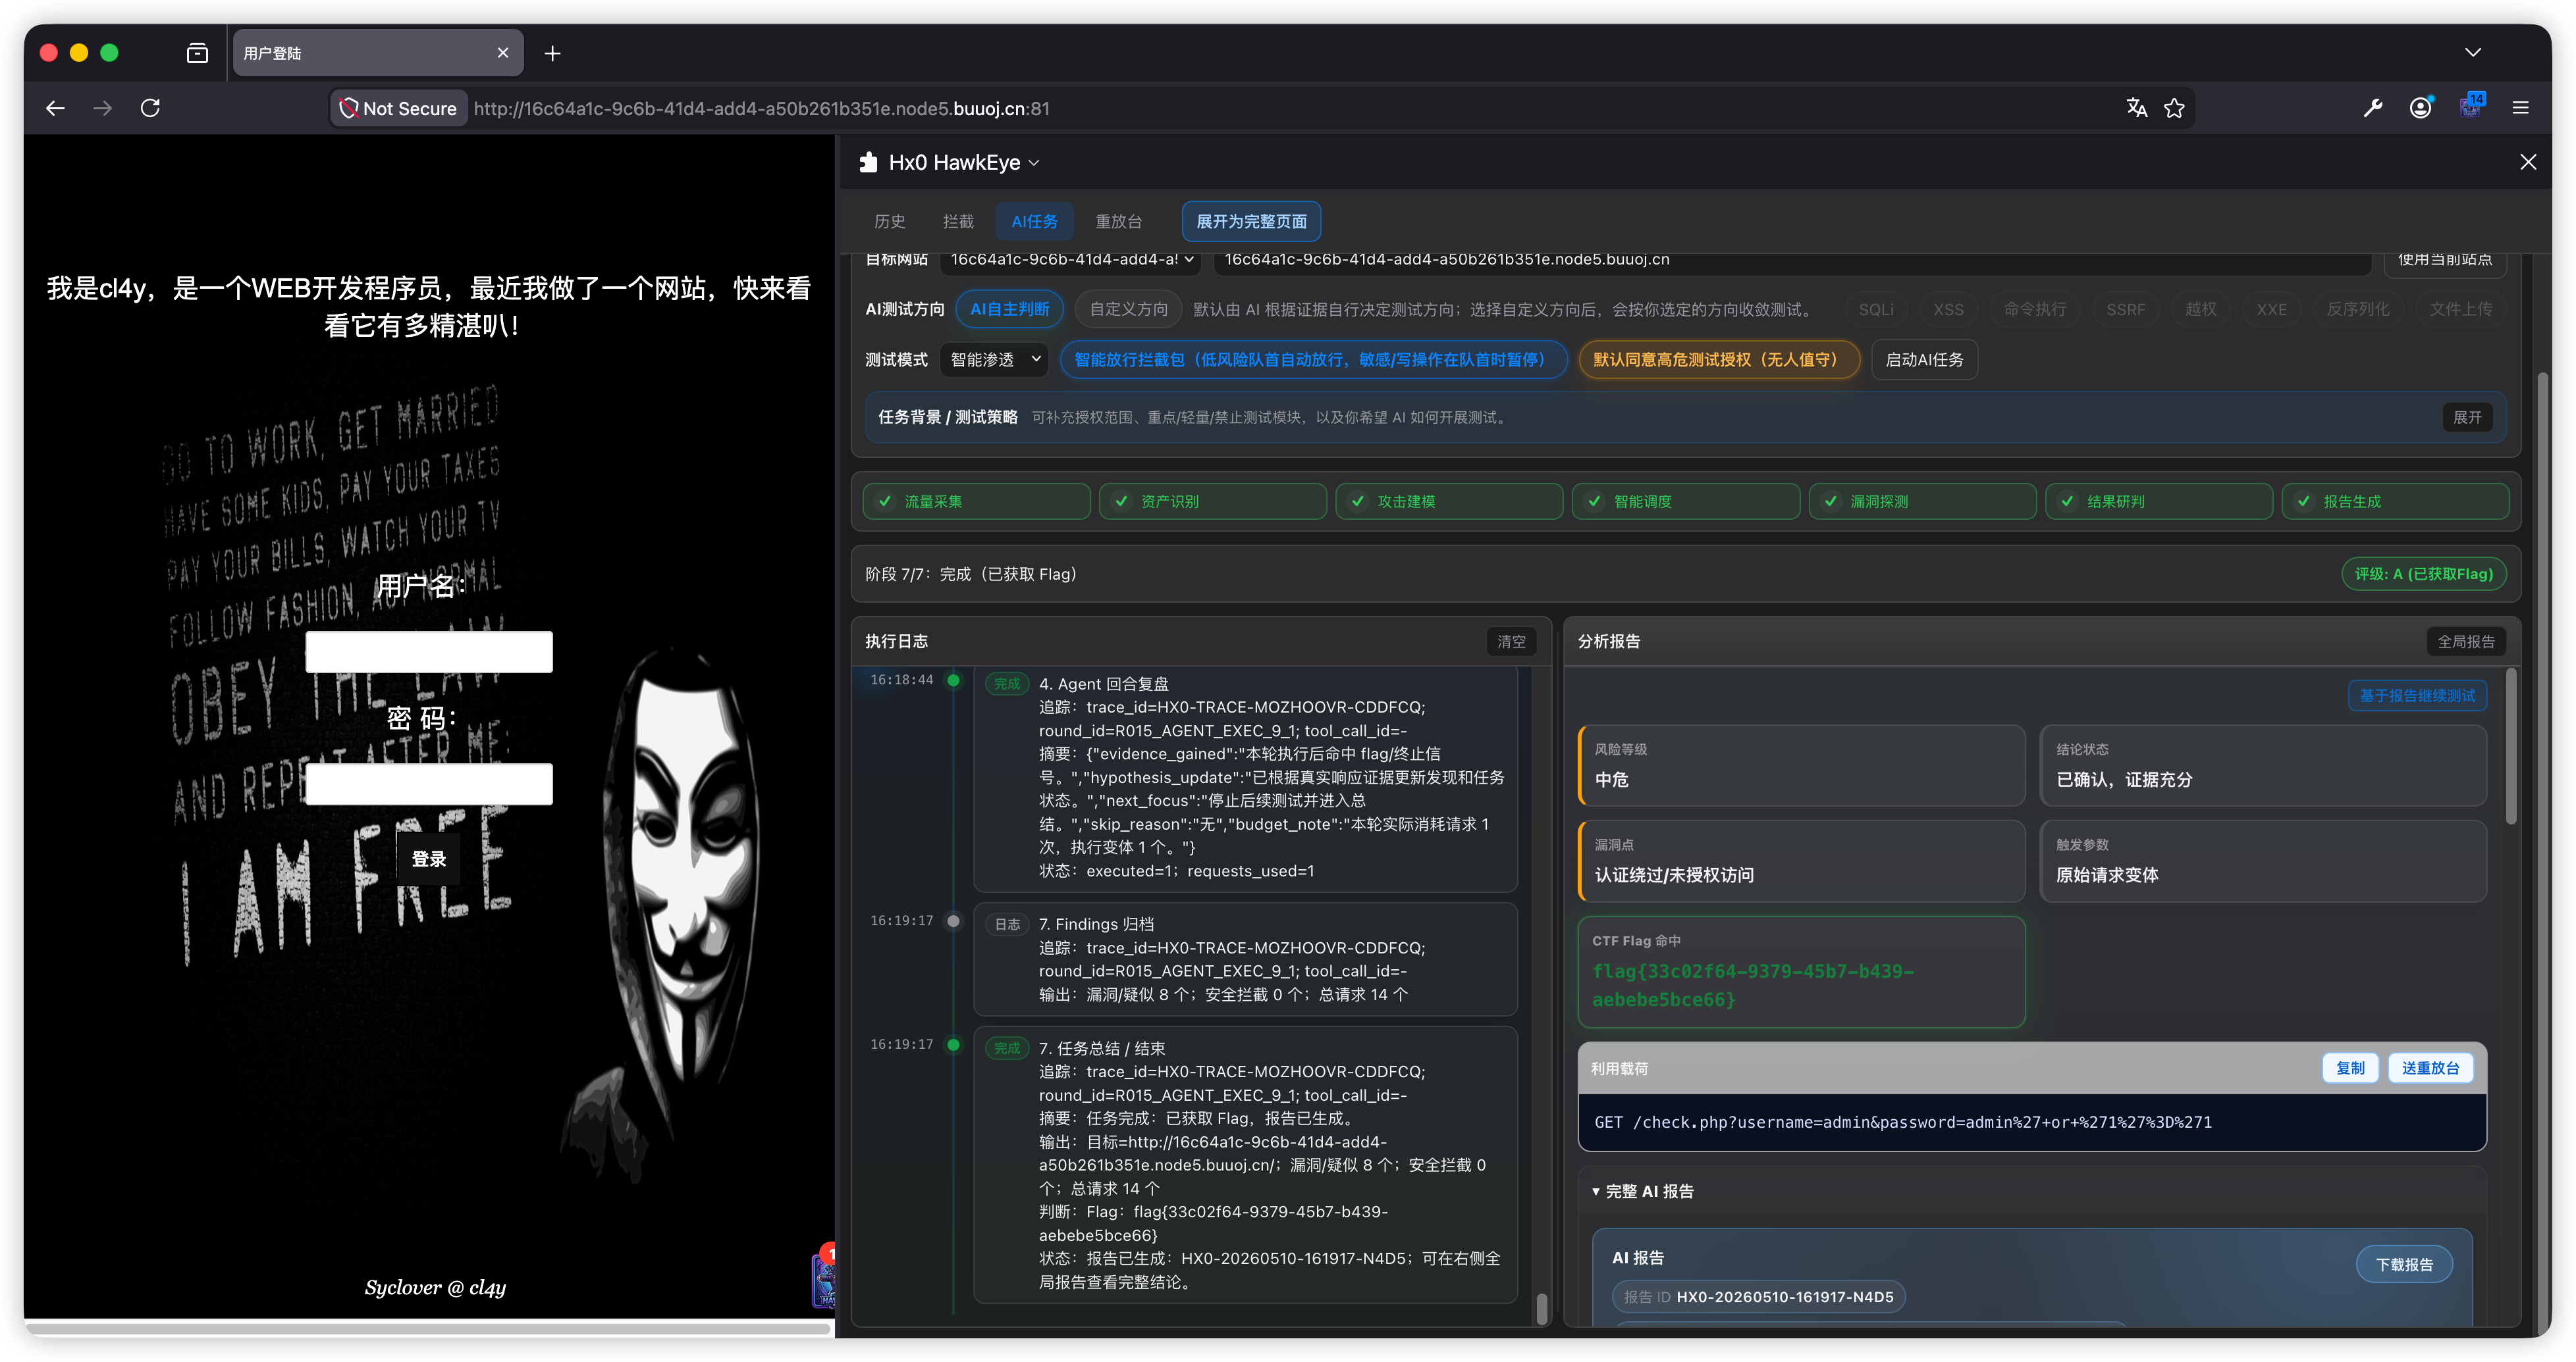Screen dimensions: 2576x1362
Task: Click the 用户名 input field
Action: pyautogui.click(x=429, y=651)
